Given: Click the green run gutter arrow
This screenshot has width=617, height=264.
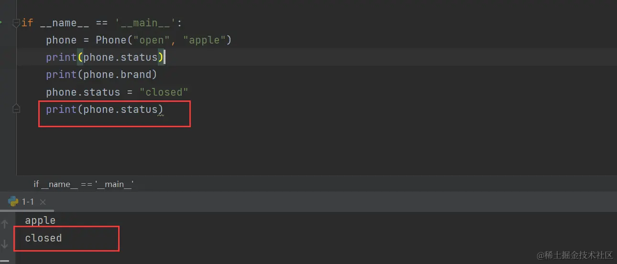Looking at the screenshot, I should pos(1,22).
